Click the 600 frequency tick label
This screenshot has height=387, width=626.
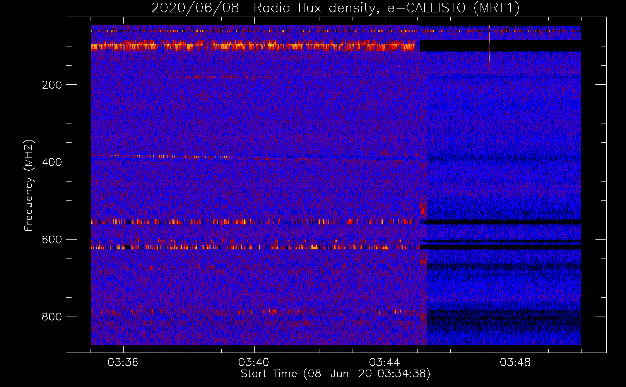click(52, 240)
